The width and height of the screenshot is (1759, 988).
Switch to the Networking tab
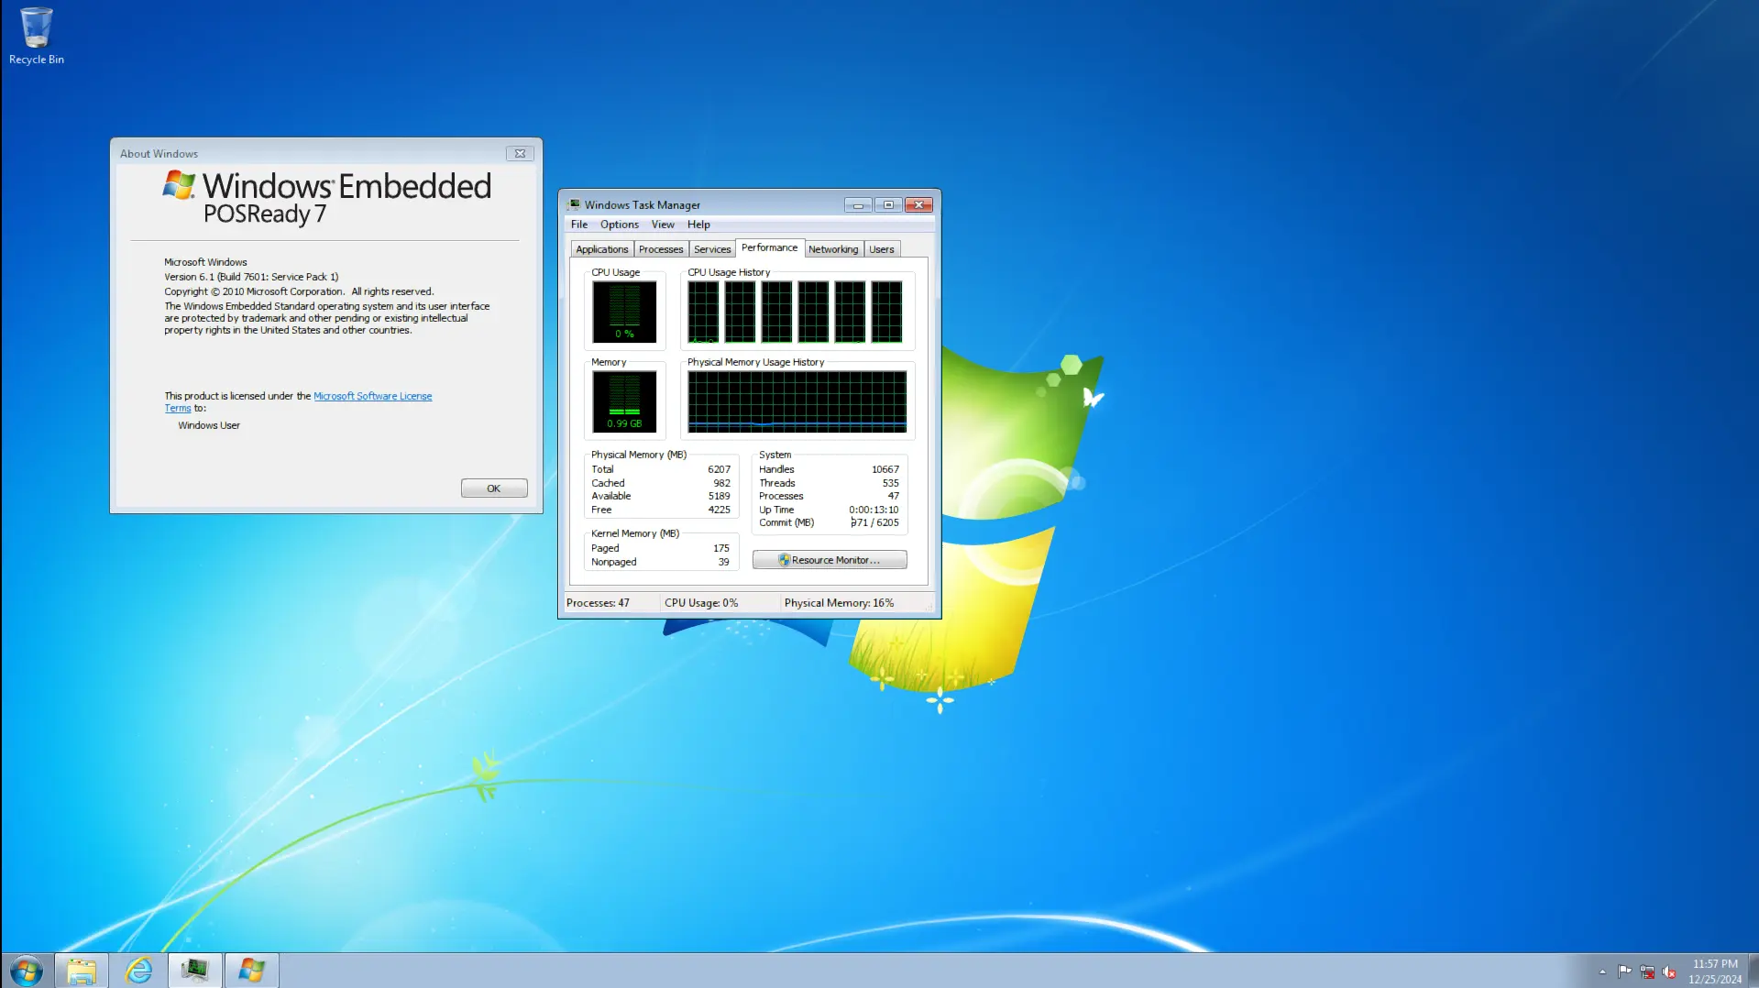coord(833,249)
